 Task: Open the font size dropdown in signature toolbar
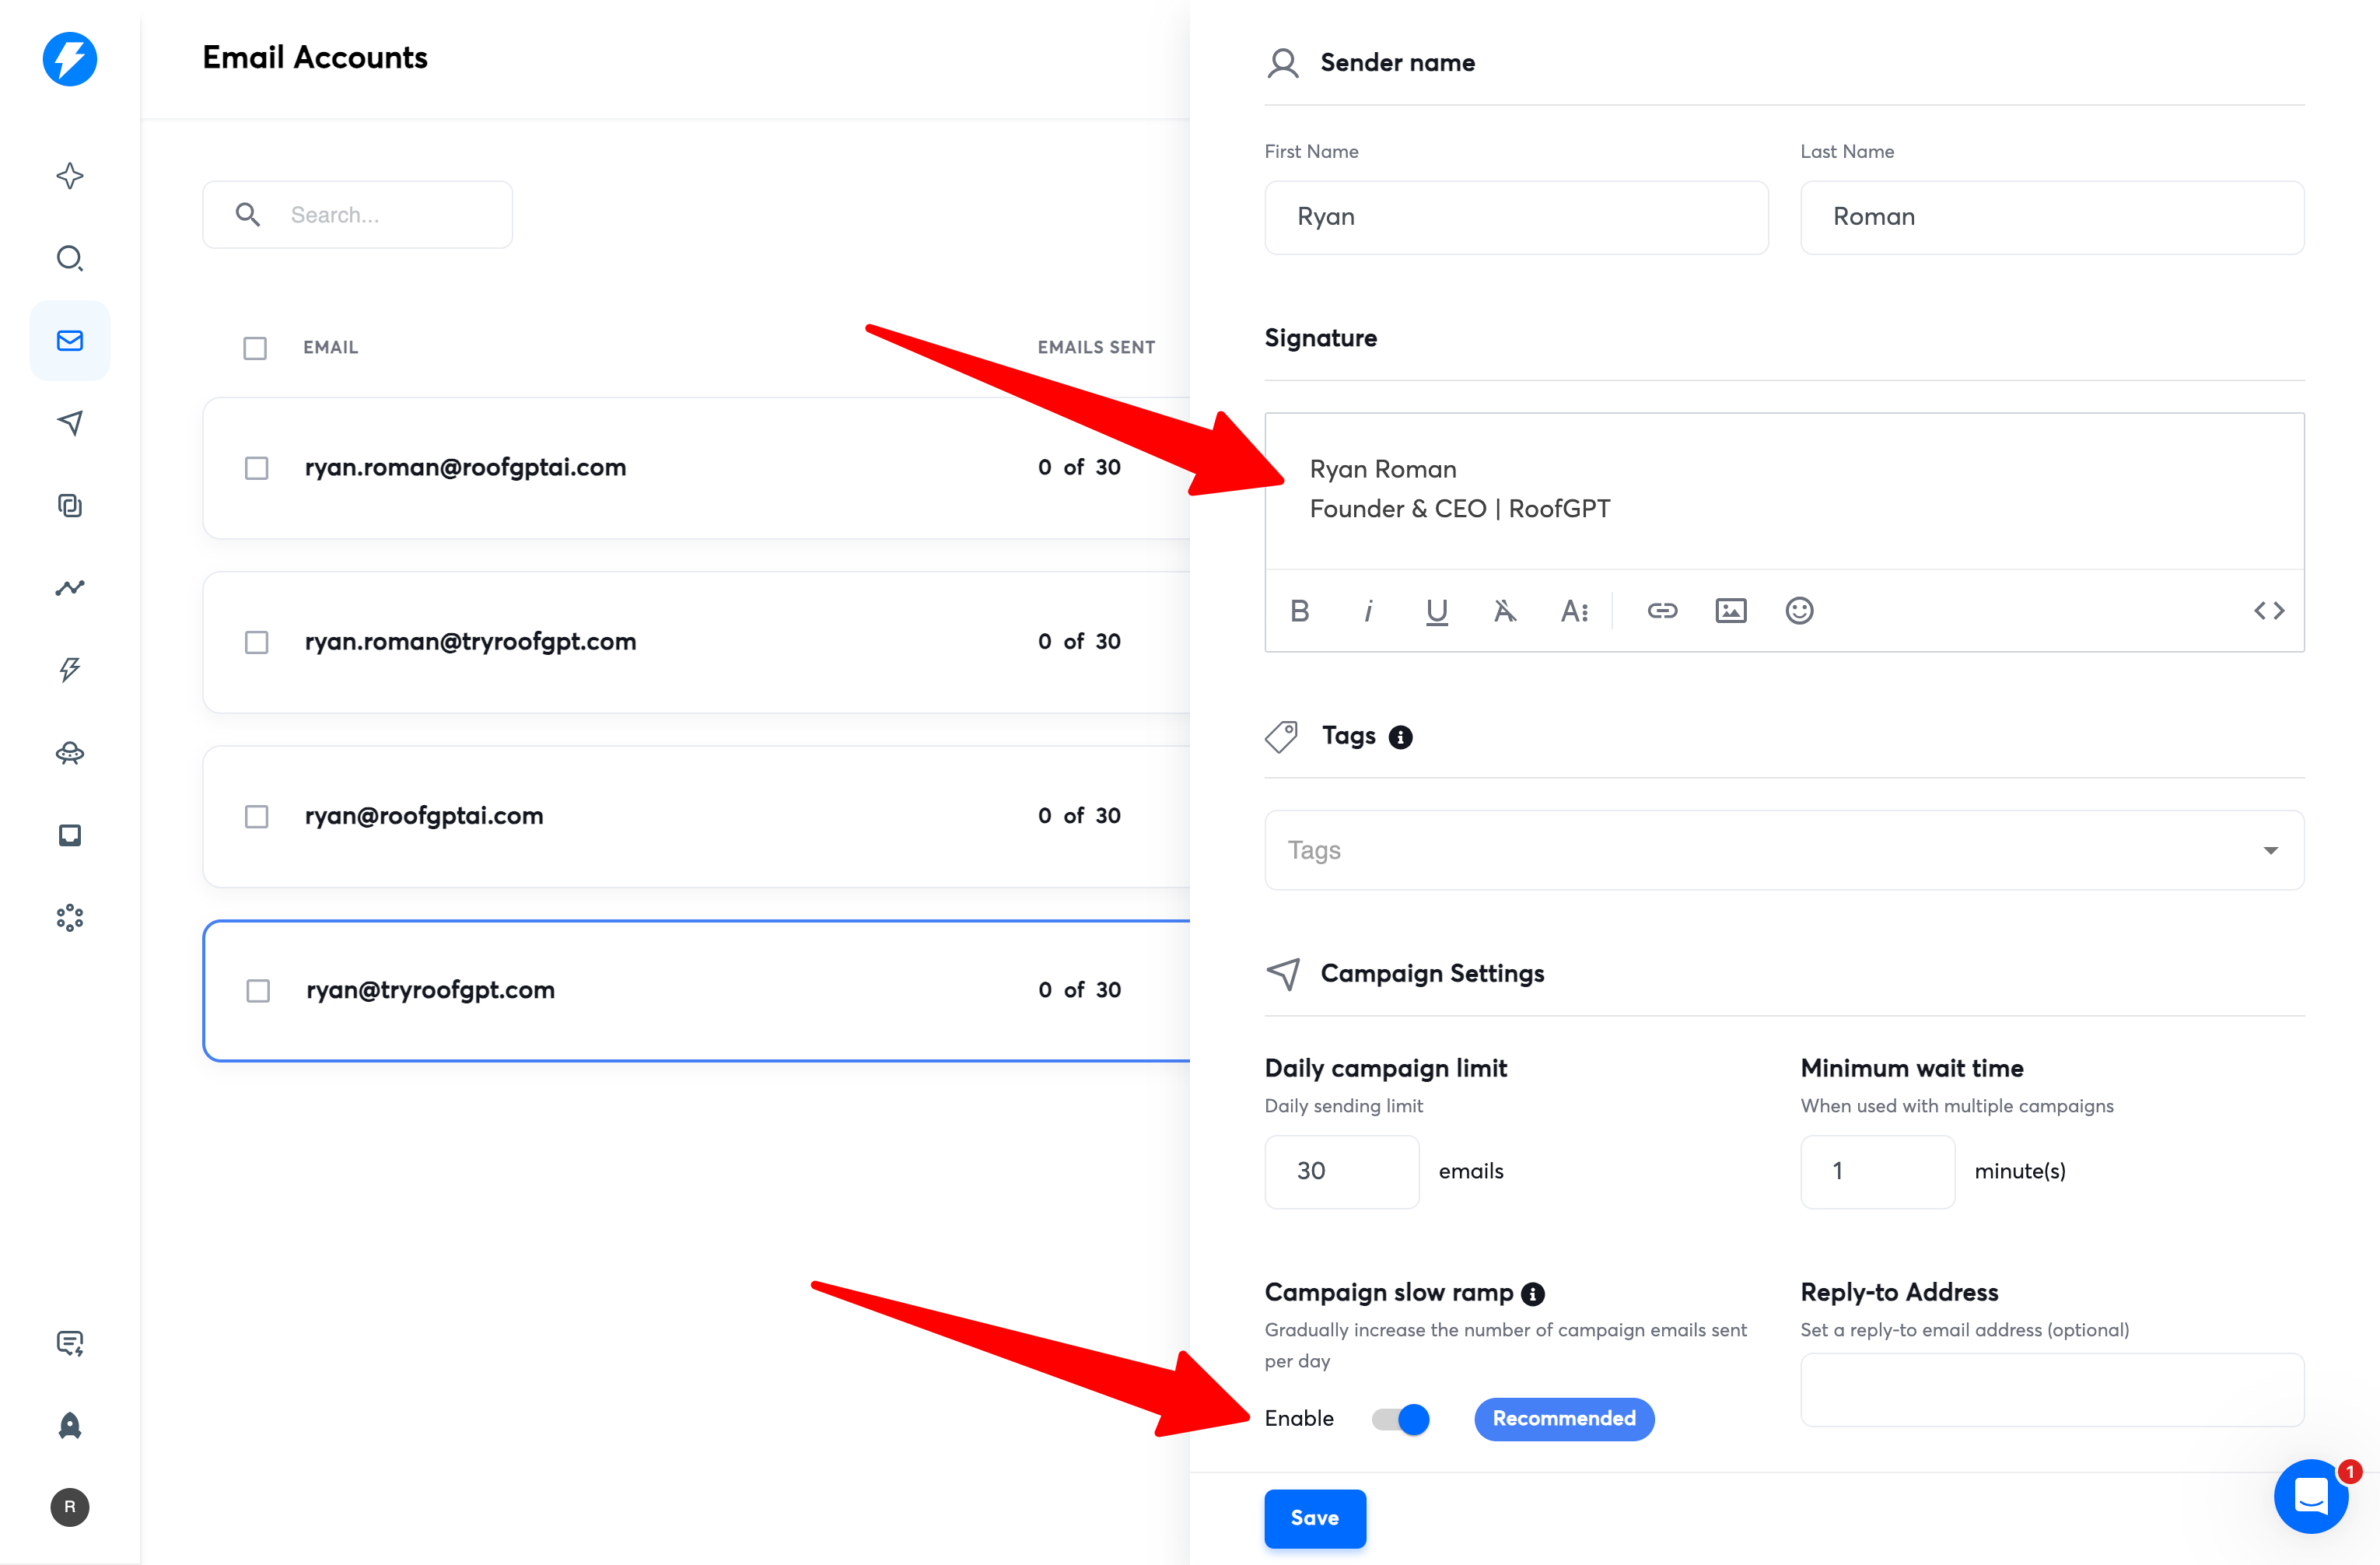click(1574, 610)
